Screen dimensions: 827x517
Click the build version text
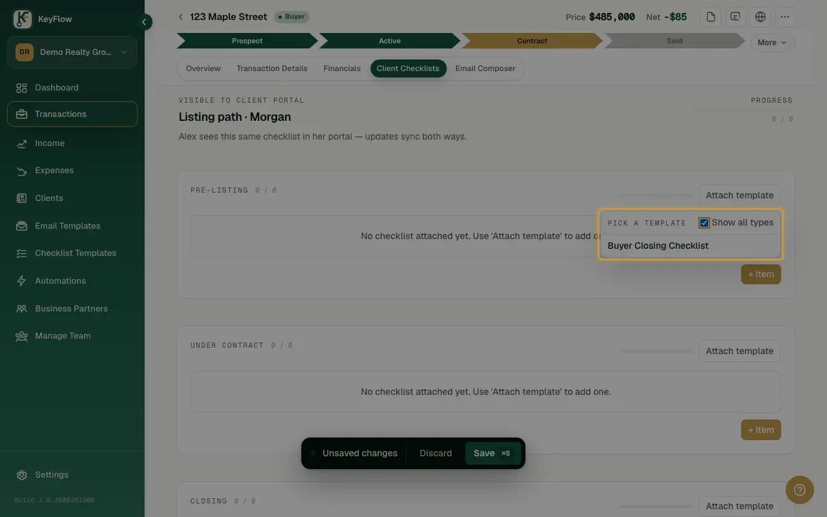pyautogui.click(x=54, y=500)
